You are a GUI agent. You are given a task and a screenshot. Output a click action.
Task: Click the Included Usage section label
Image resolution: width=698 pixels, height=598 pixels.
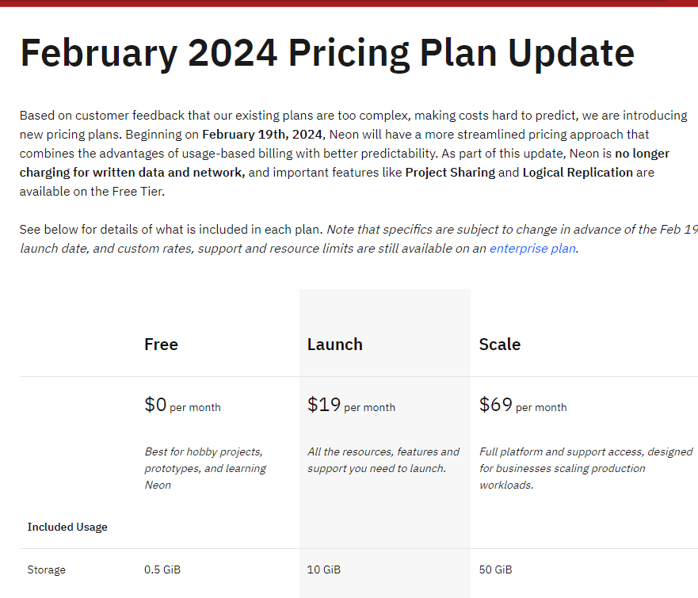click(x=67, y=528)
